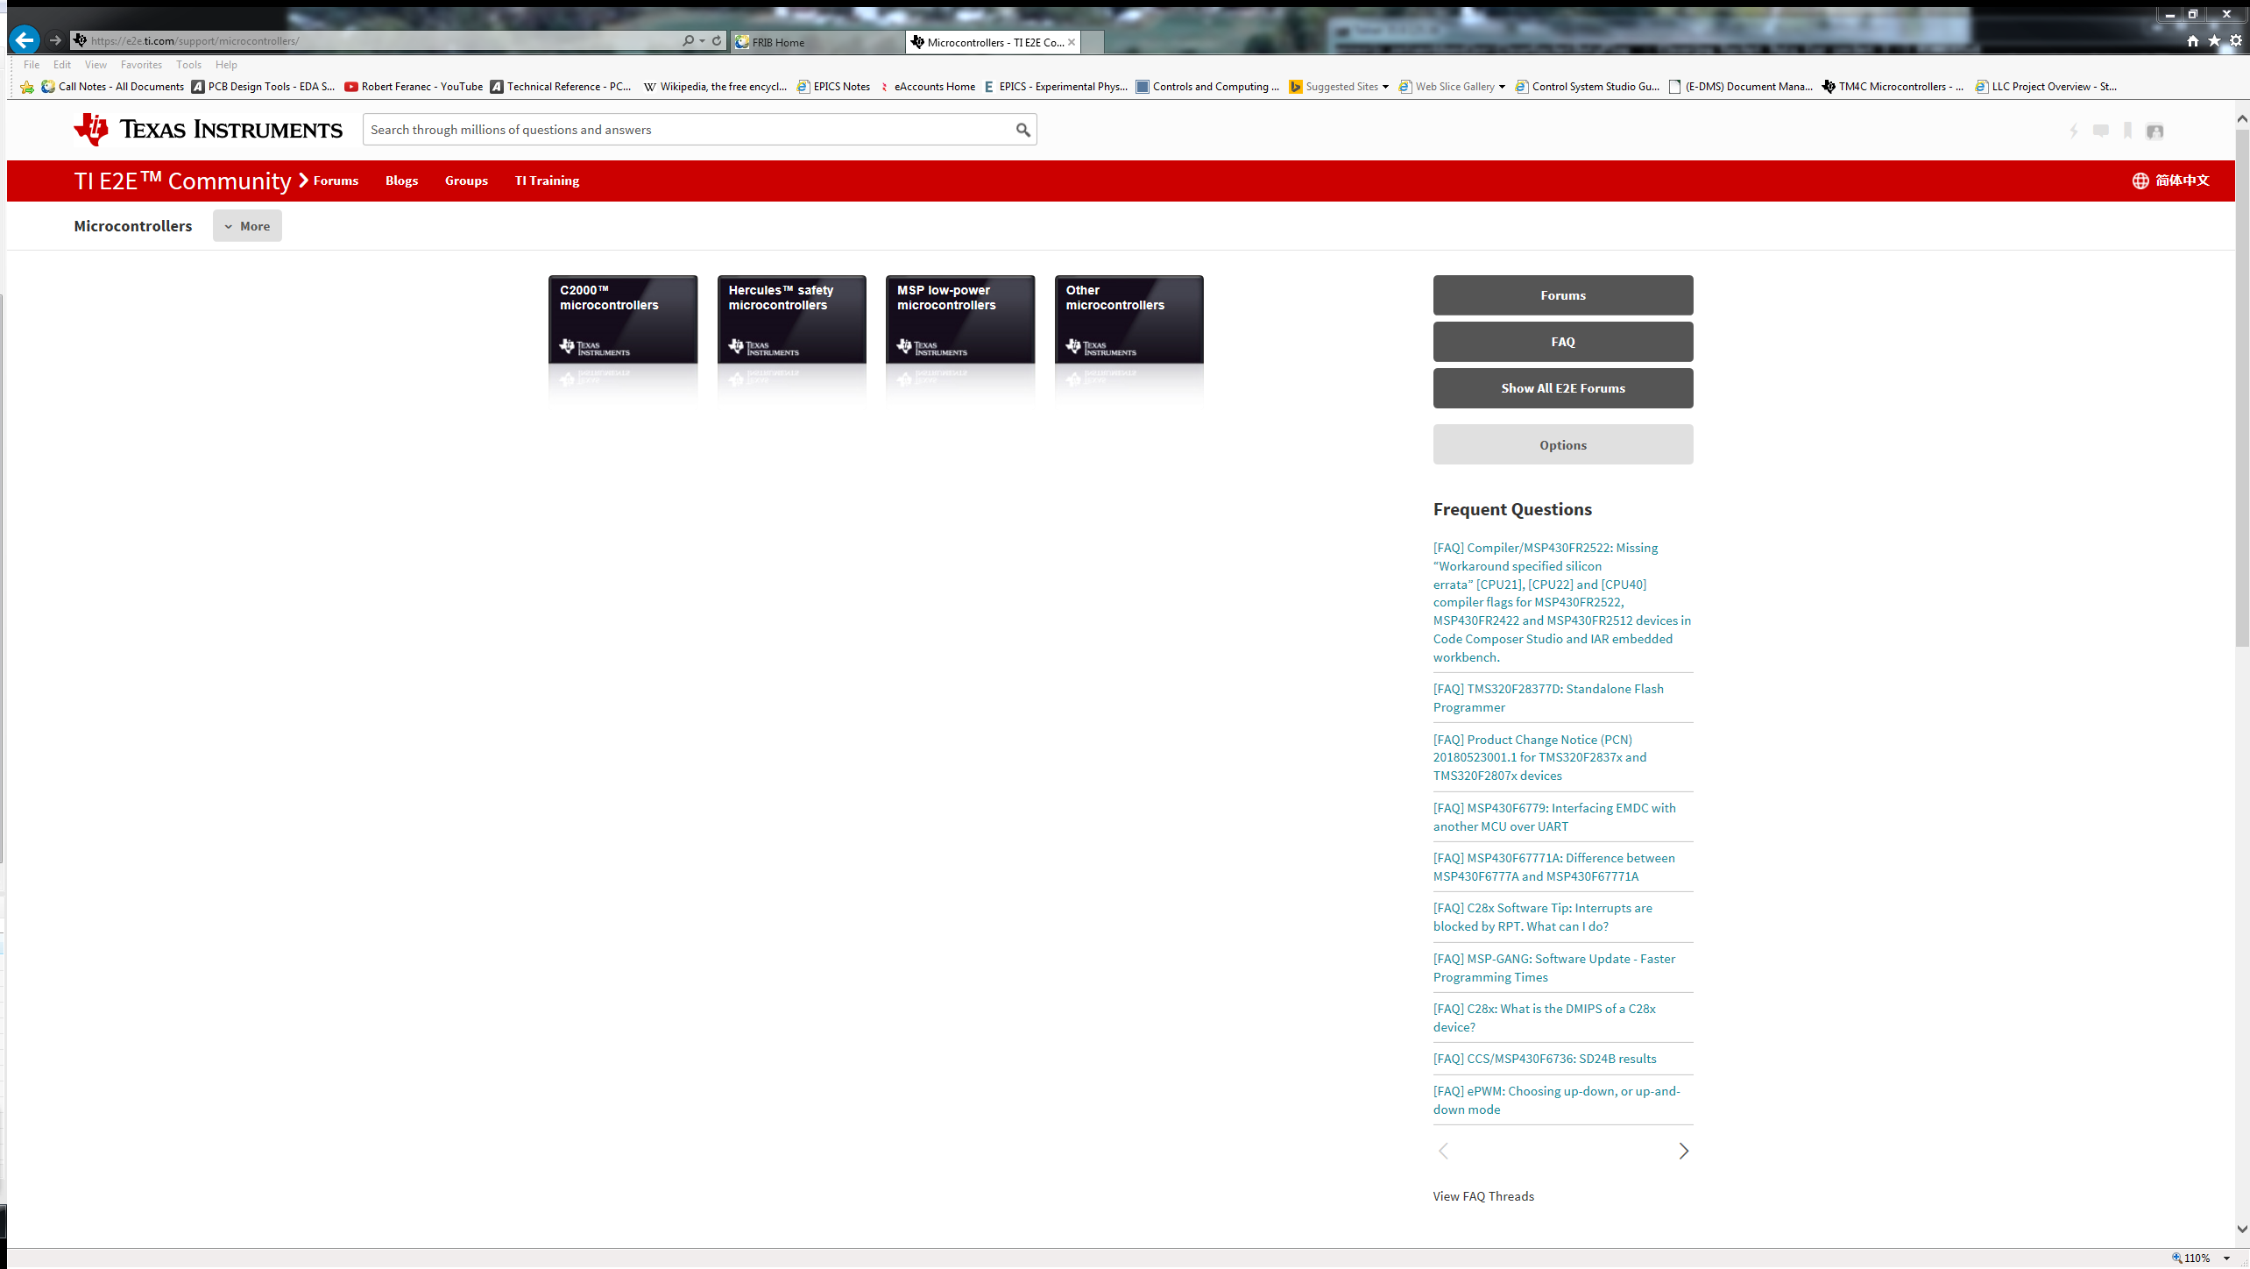Open the user profile avatar icon
The width and height of the screenshot is (2250, 1269).
click(x=2154, y=131)
